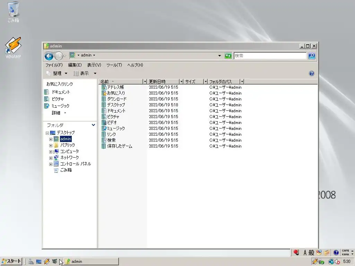Expand the ネットワーク tree node

[x=51, y=158]
